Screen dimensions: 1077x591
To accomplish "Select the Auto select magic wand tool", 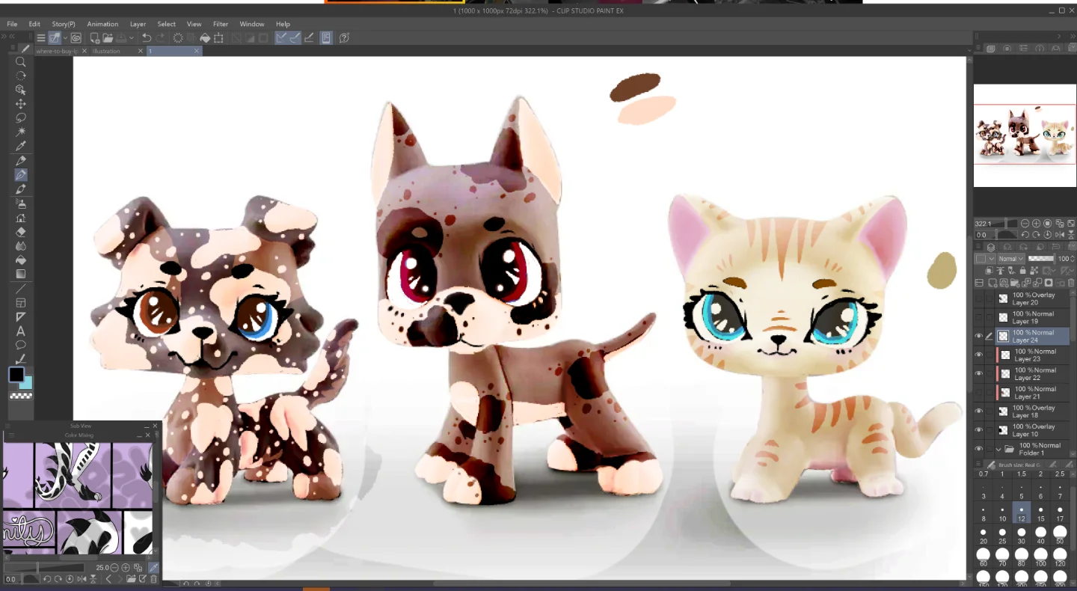I will [21, 132].
